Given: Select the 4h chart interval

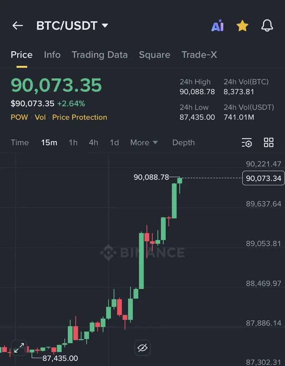Looking at the screenshot, I should pyautogui.click(x=93, y=142).
